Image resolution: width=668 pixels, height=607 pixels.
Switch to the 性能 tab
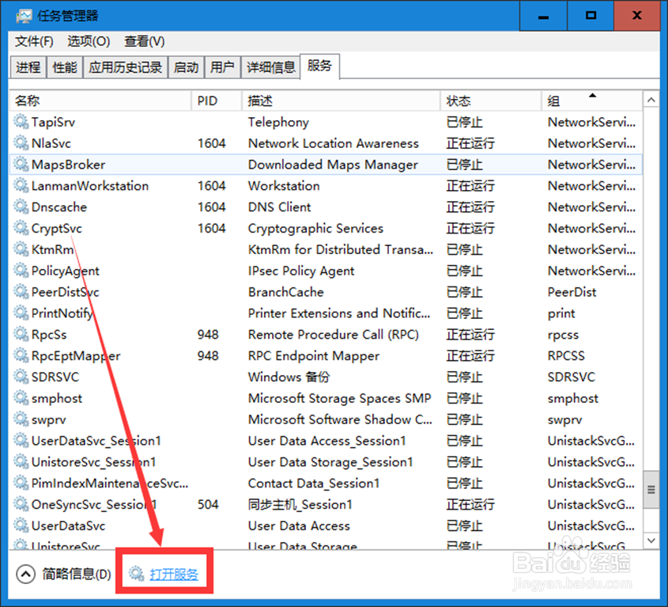click(64, 67)
